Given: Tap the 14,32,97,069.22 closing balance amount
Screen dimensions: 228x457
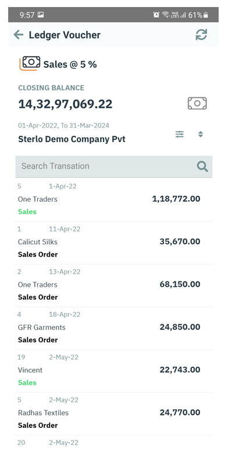Looking at the screenshot, I should 65,104.
